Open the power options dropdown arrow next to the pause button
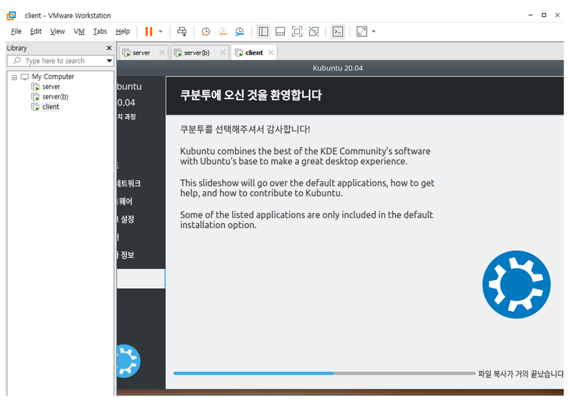This screenshot has height=400, width=570. pyautogui.click(x=161, y=32)
